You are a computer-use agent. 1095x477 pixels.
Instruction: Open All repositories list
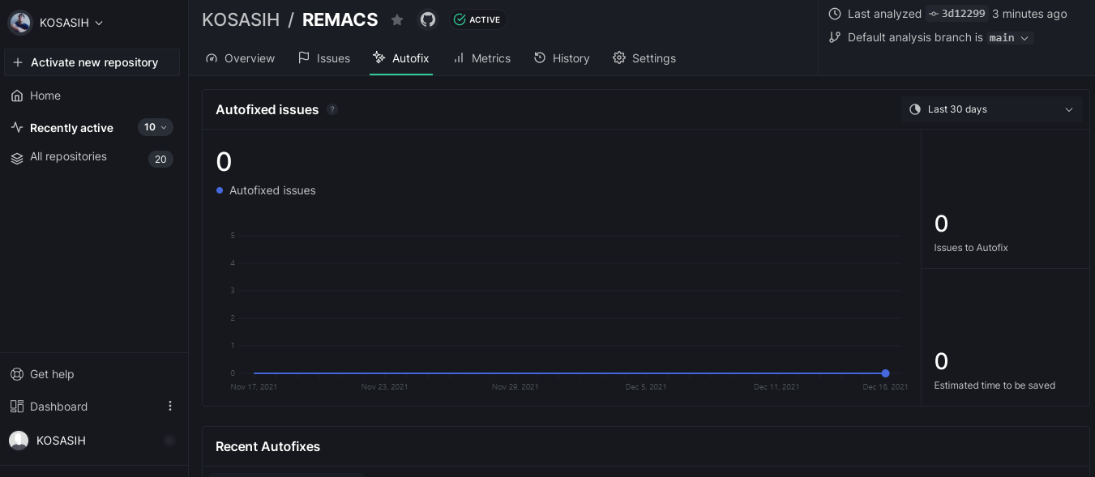pos(68,156)
